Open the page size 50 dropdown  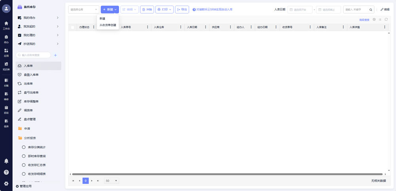point(111,181)
